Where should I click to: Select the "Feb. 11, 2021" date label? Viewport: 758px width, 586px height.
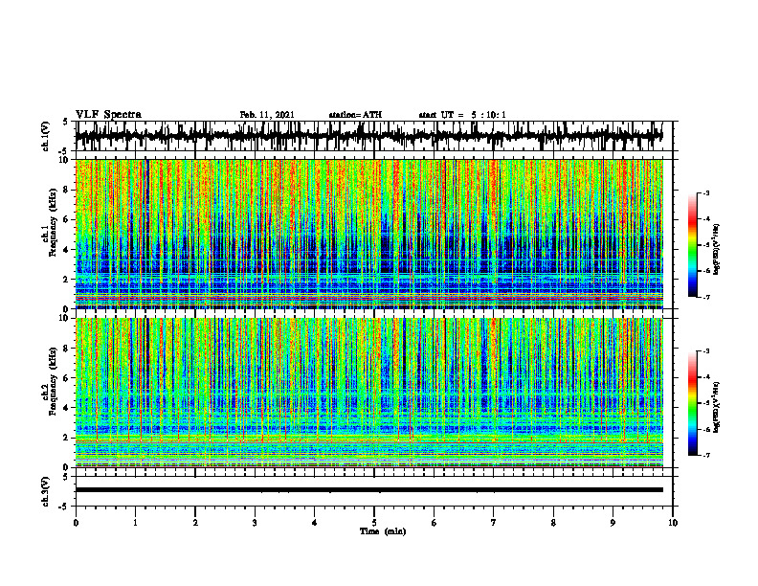point(267,115)
